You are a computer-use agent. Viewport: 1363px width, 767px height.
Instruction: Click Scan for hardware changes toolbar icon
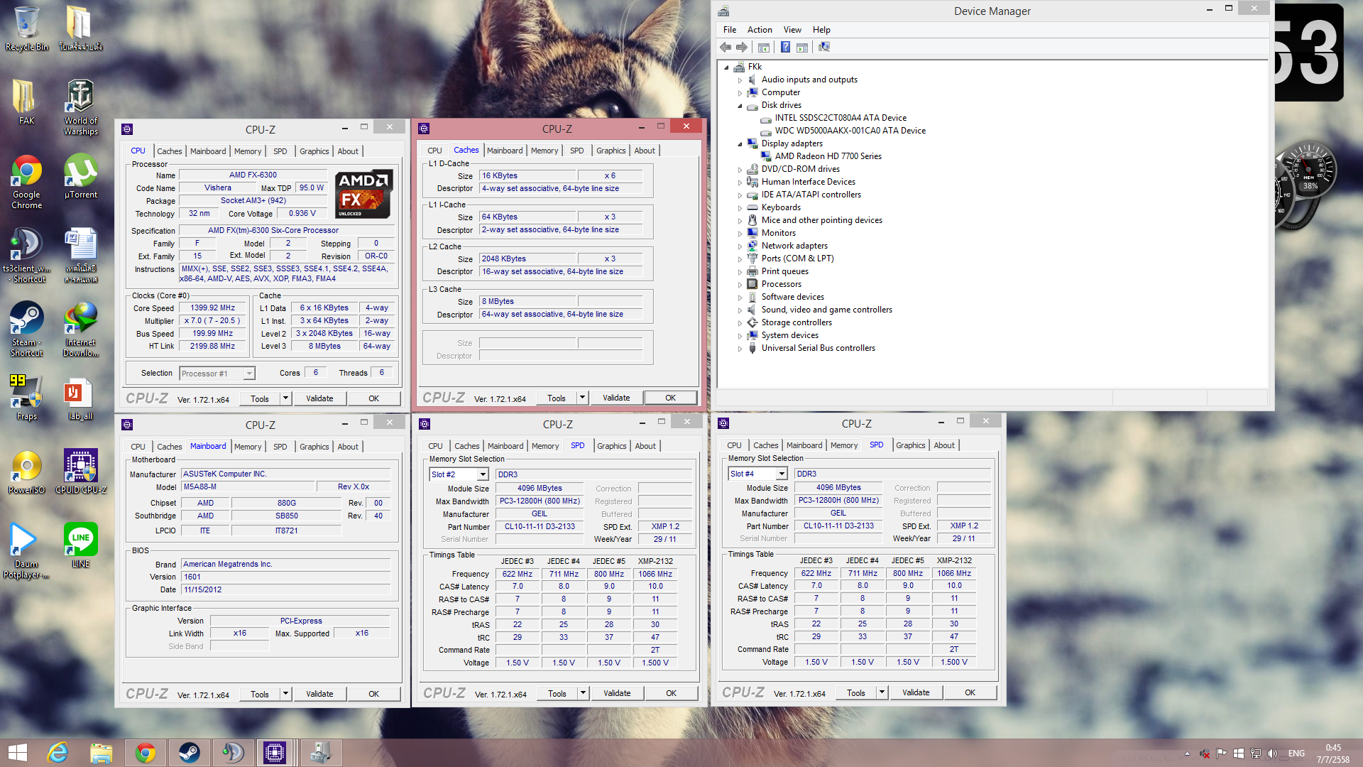pyautogui.click(x=823, y=47)
